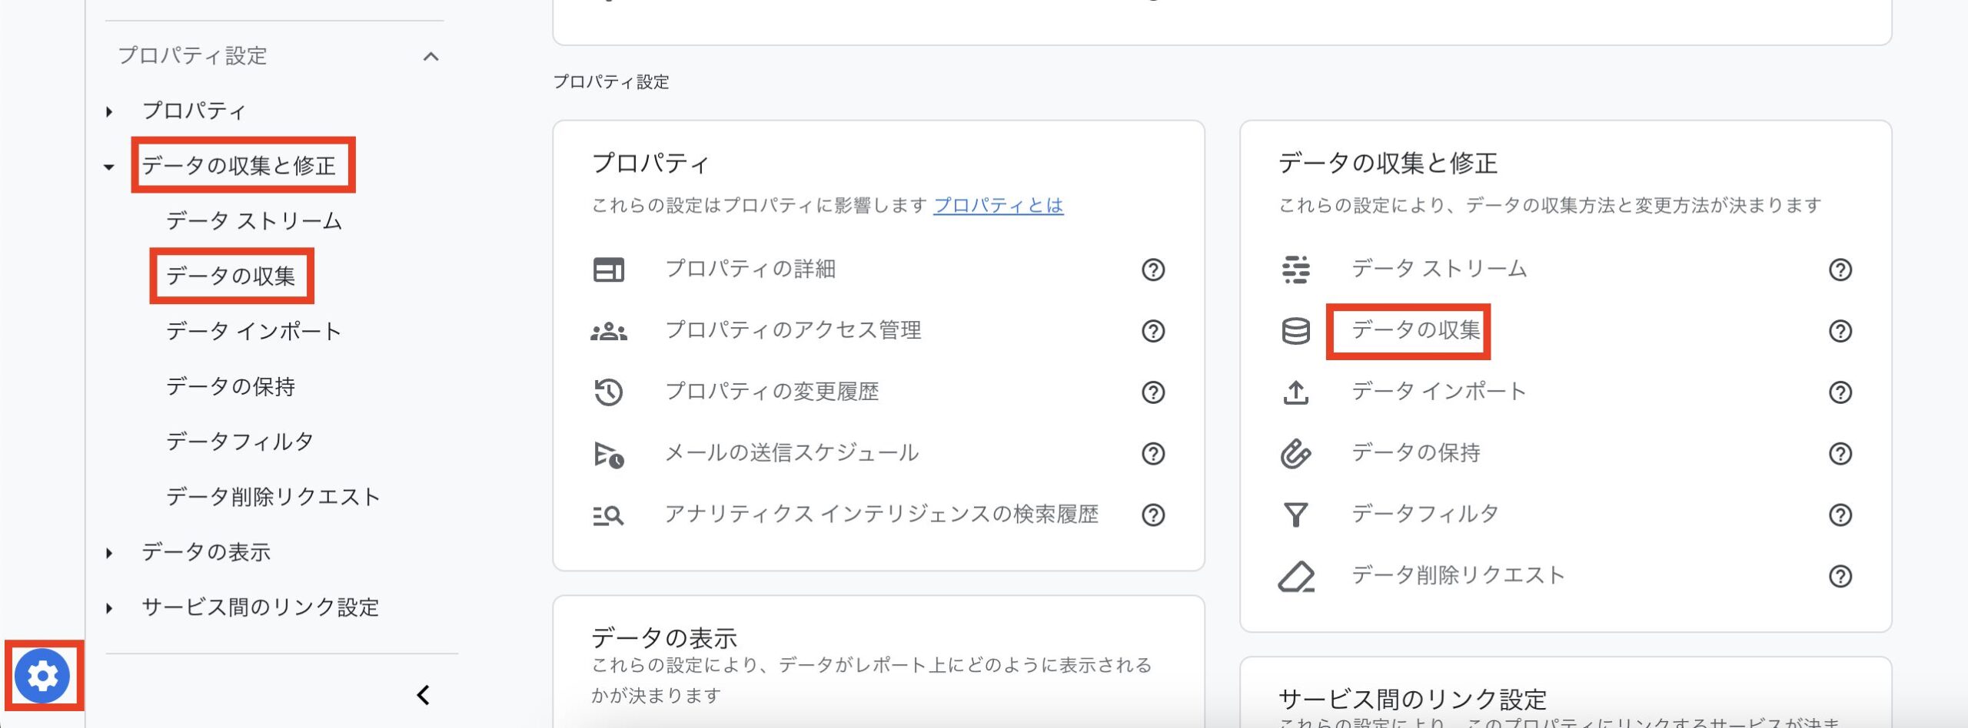This screenshot has width=1968, height=728.
Task: Click the データの収集 database icon in card
Action: click(x=1296, y=331)
